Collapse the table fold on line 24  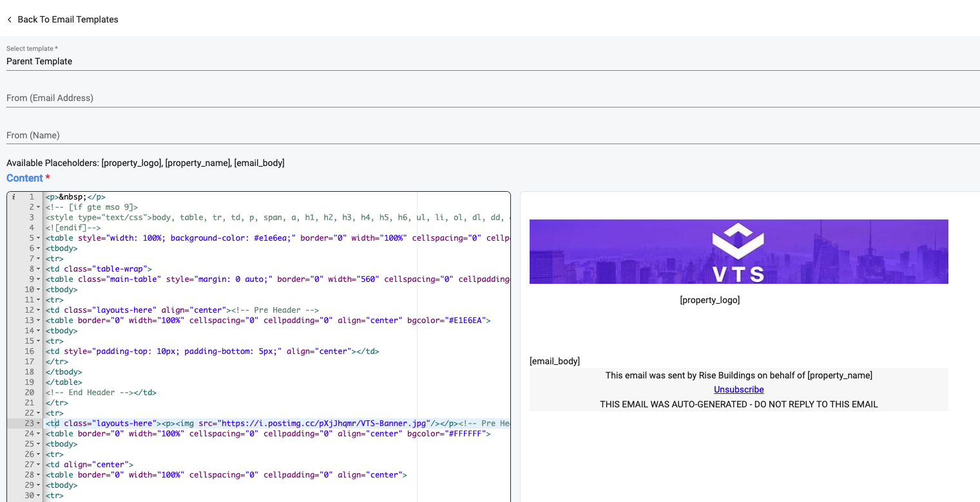[39, 434]
